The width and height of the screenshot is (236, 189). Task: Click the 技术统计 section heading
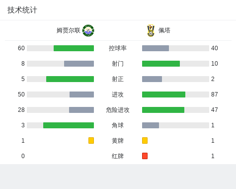pyautogui.click(x=22, y=10)
